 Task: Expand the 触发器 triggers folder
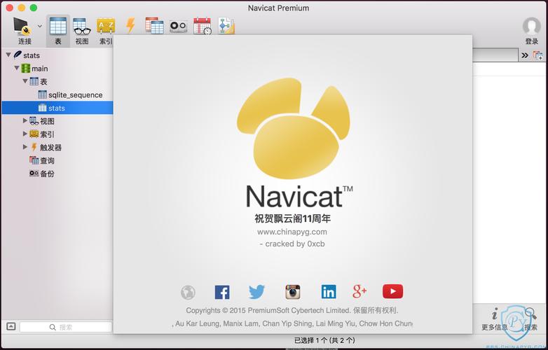pos(25,147)
